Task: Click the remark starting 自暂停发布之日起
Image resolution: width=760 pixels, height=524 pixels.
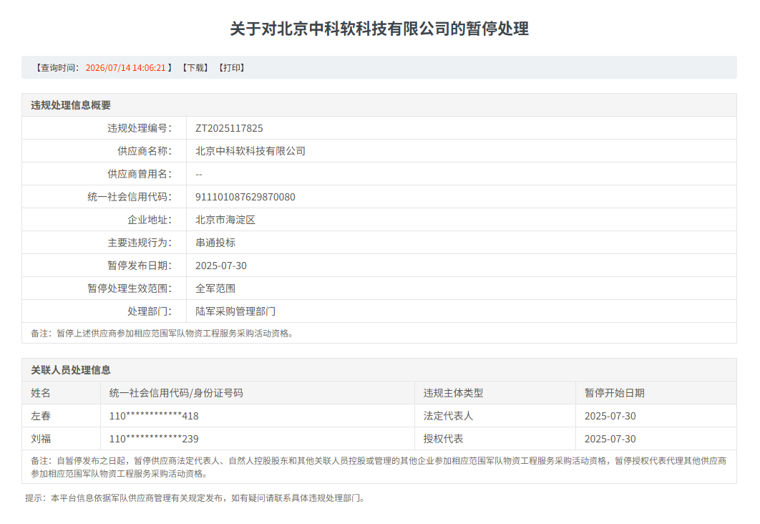Action: [379, 467]
